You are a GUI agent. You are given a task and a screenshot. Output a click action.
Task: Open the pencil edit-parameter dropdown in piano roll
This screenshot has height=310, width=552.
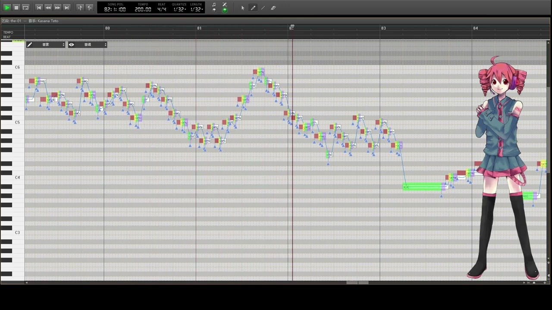[x=46, y=45]
